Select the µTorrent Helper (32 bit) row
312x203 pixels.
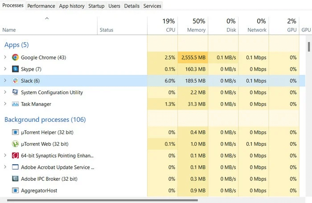pos(47,132)
